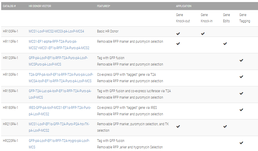Screen dimensions: 258x151
Task: Click the Gene Tagging checkmark for HR180PA-1
Action: pos(241,110)
